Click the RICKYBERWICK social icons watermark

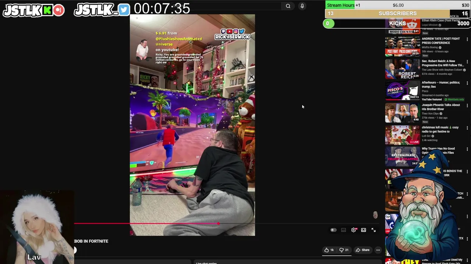[x=233, y=34]
